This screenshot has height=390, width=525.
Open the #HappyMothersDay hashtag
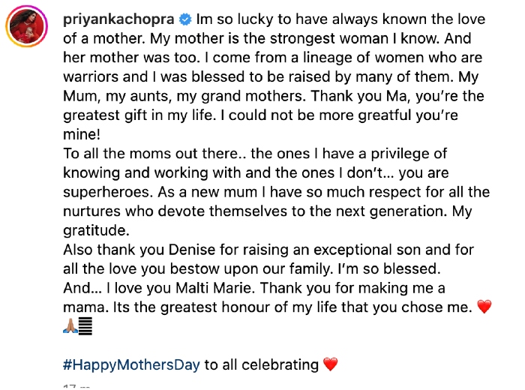[131, 365]
